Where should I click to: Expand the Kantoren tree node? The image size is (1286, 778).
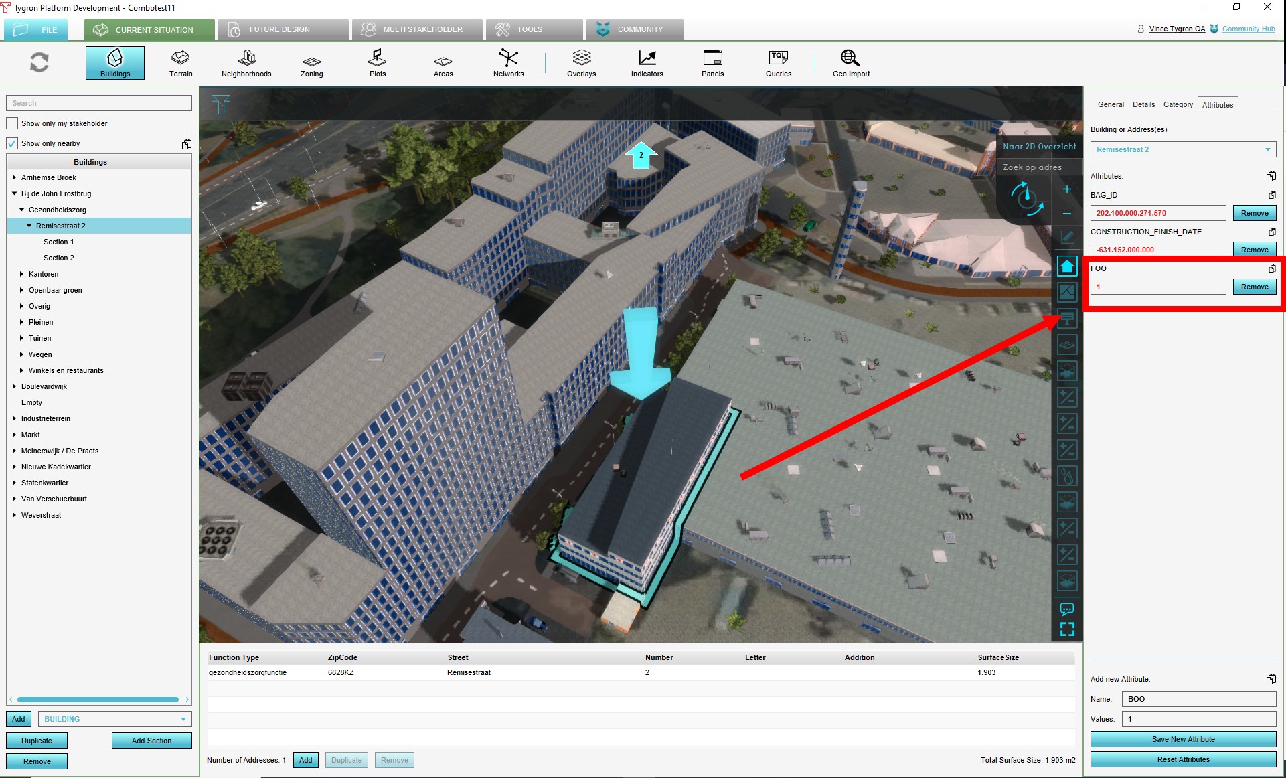(x=21, y=274)
